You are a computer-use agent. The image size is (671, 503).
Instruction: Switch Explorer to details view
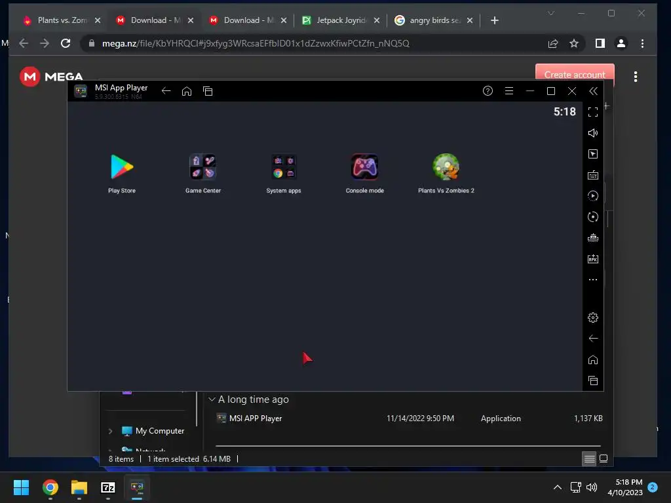589,459
